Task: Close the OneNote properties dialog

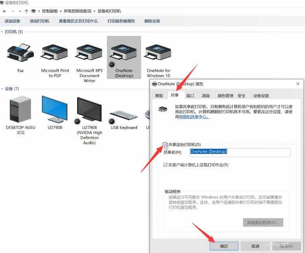Action: point(298,84)
